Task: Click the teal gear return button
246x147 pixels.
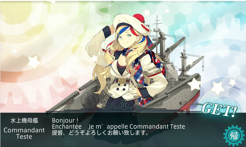Action: point(234,135)
